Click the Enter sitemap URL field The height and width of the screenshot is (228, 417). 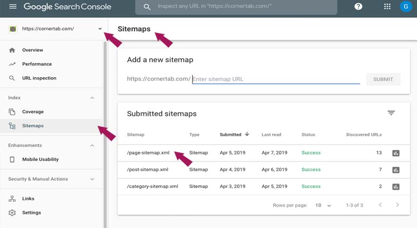coord(275,79)
